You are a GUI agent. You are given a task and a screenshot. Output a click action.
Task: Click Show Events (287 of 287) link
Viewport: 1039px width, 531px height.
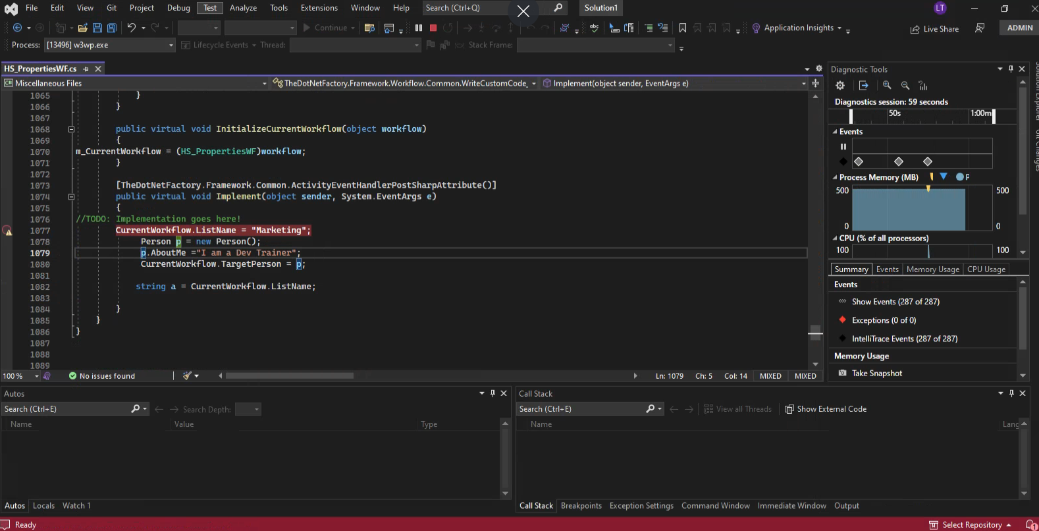pos(895,302)
